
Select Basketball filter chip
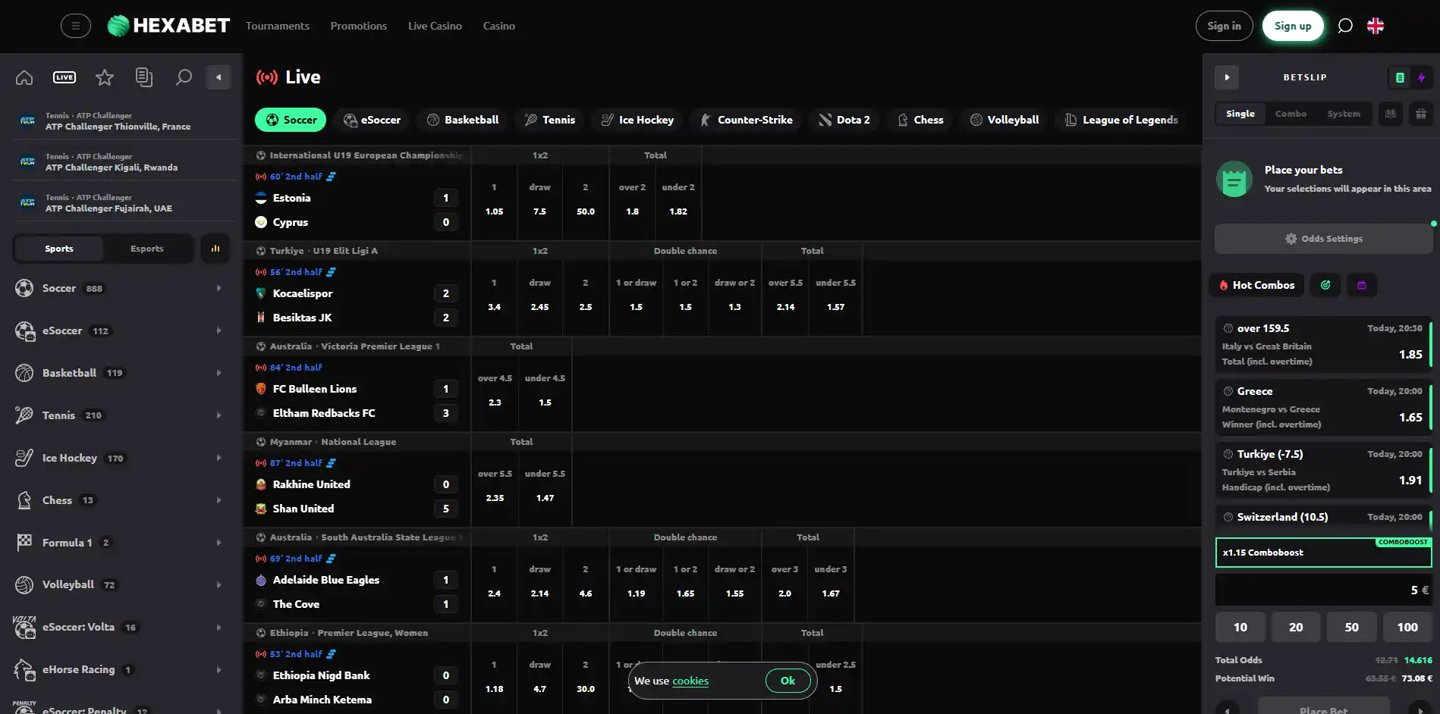[x=463, y=120]
